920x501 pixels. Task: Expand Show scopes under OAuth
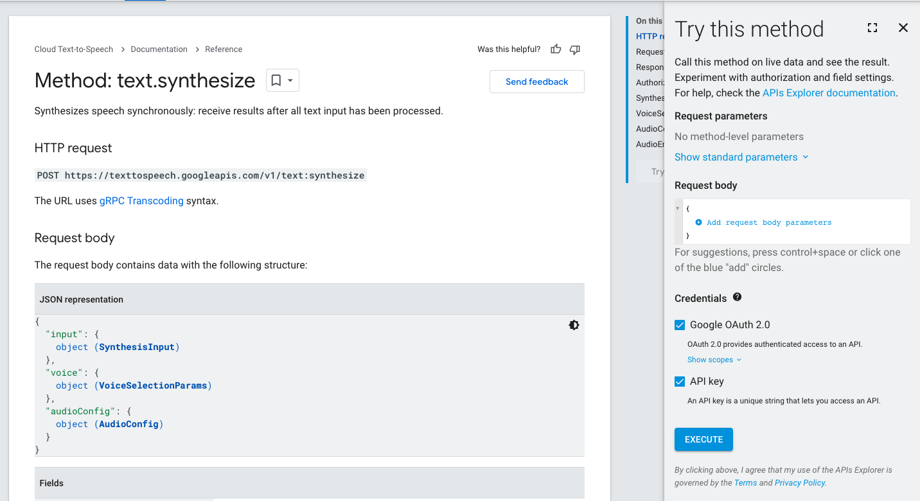pyautogui.click(x=714, y=360)
